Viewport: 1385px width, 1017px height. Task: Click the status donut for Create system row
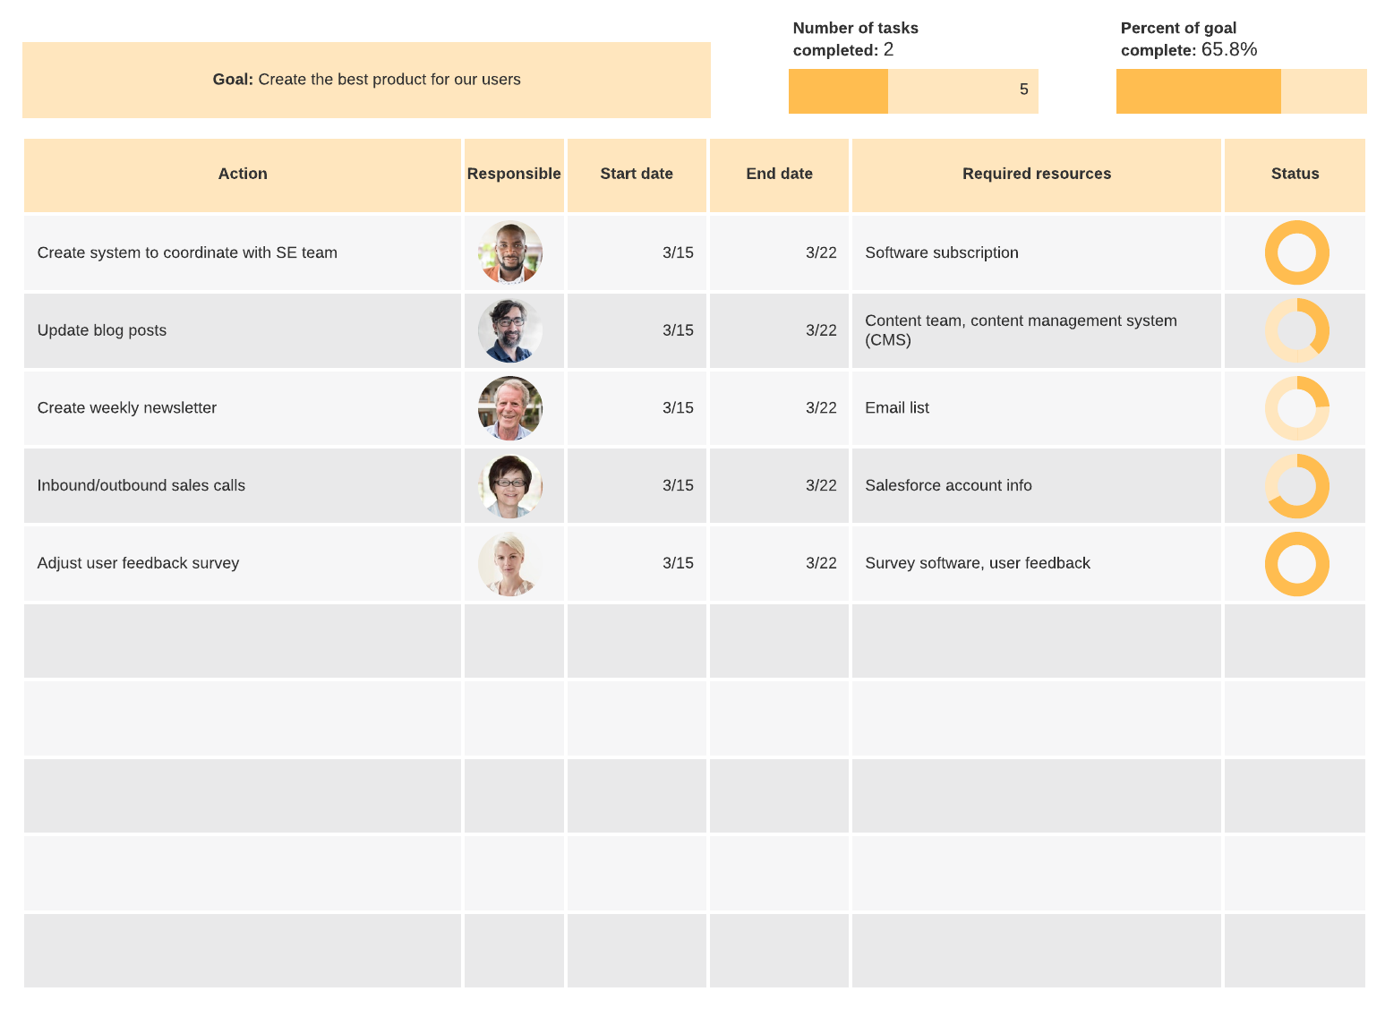click(x=1296, y=252)
